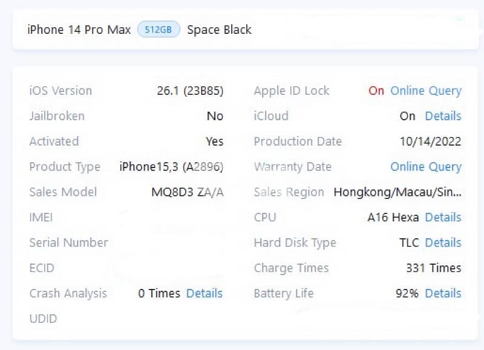Expand the truncated Sales Region text
This screenshot has height=350, width=484.
399,192
